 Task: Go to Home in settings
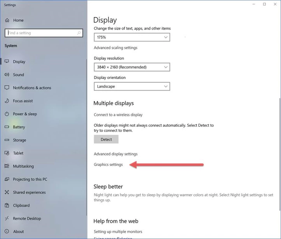click(18, 20)
